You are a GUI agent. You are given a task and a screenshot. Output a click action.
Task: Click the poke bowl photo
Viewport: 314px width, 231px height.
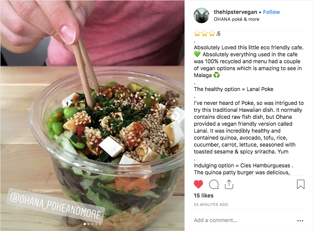92,116
